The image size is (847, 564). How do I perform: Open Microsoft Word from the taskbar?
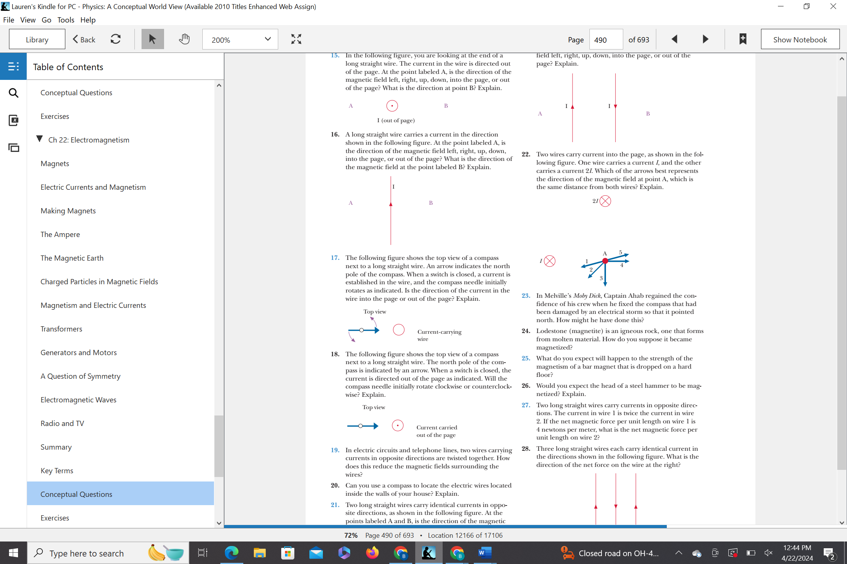point(484,553)
